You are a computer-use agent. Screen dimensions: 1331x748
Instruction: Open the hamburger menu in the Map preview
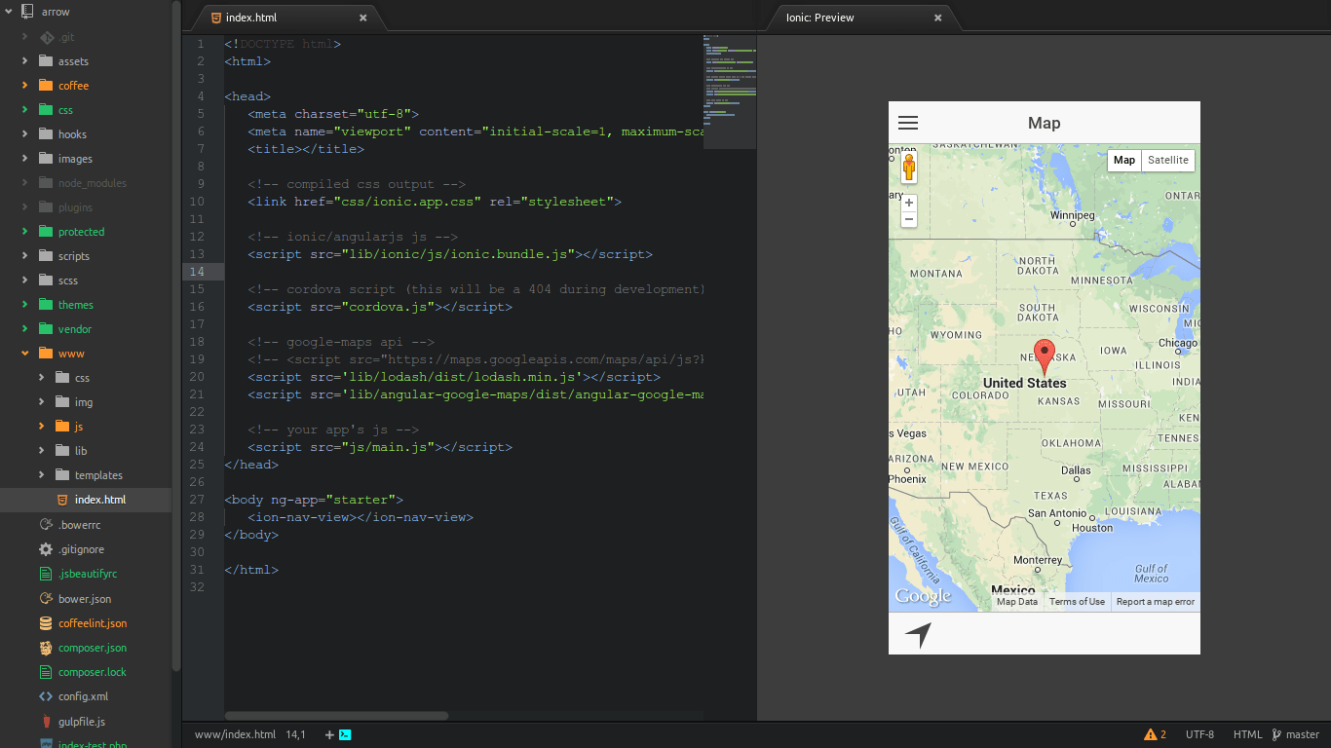click(907, 123)
